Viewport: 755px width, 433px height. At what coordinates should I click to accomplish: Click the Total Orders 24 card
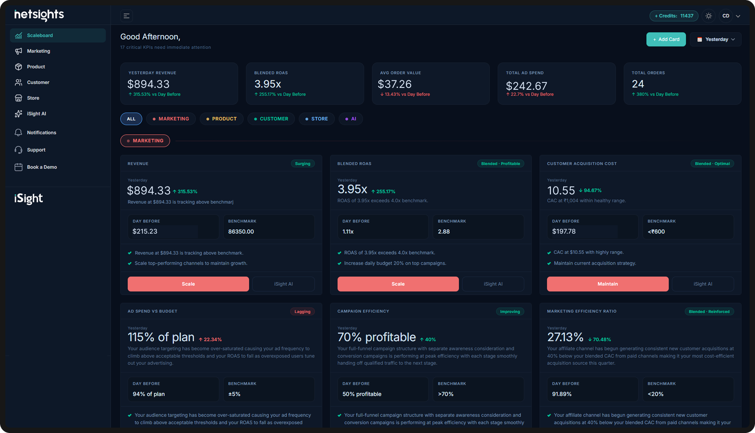682,83
